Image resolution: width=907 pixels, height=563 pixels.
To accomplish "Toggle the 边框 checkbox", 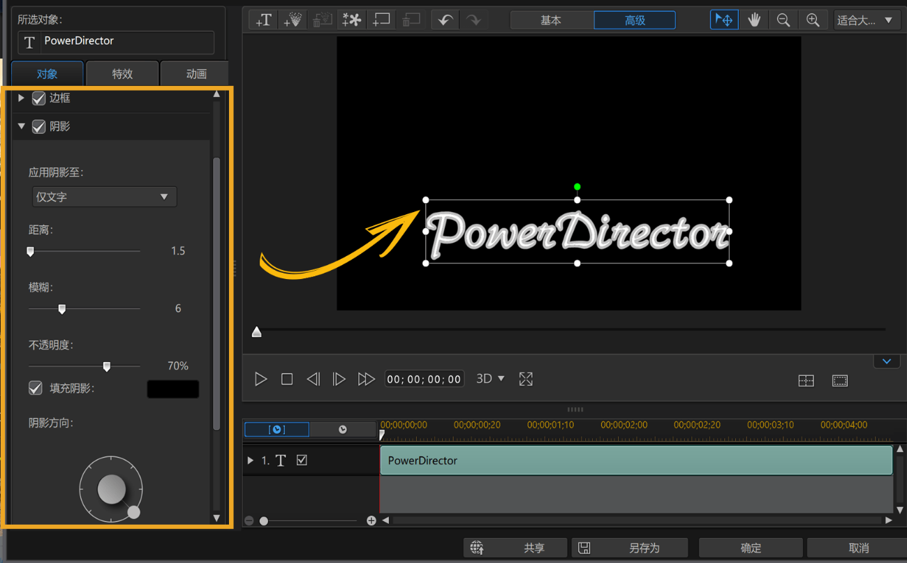I will (39, 98).
